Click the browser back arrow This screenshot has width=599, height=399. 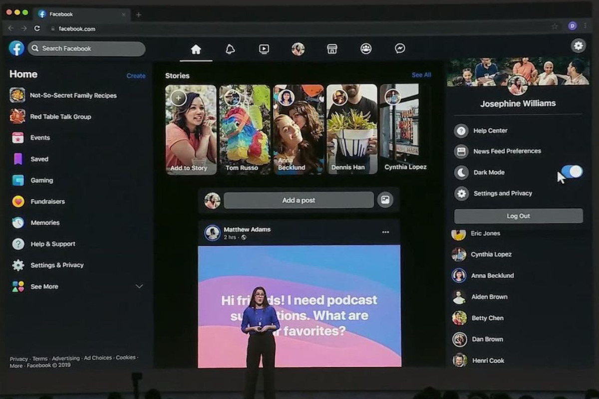pos(11,28)
